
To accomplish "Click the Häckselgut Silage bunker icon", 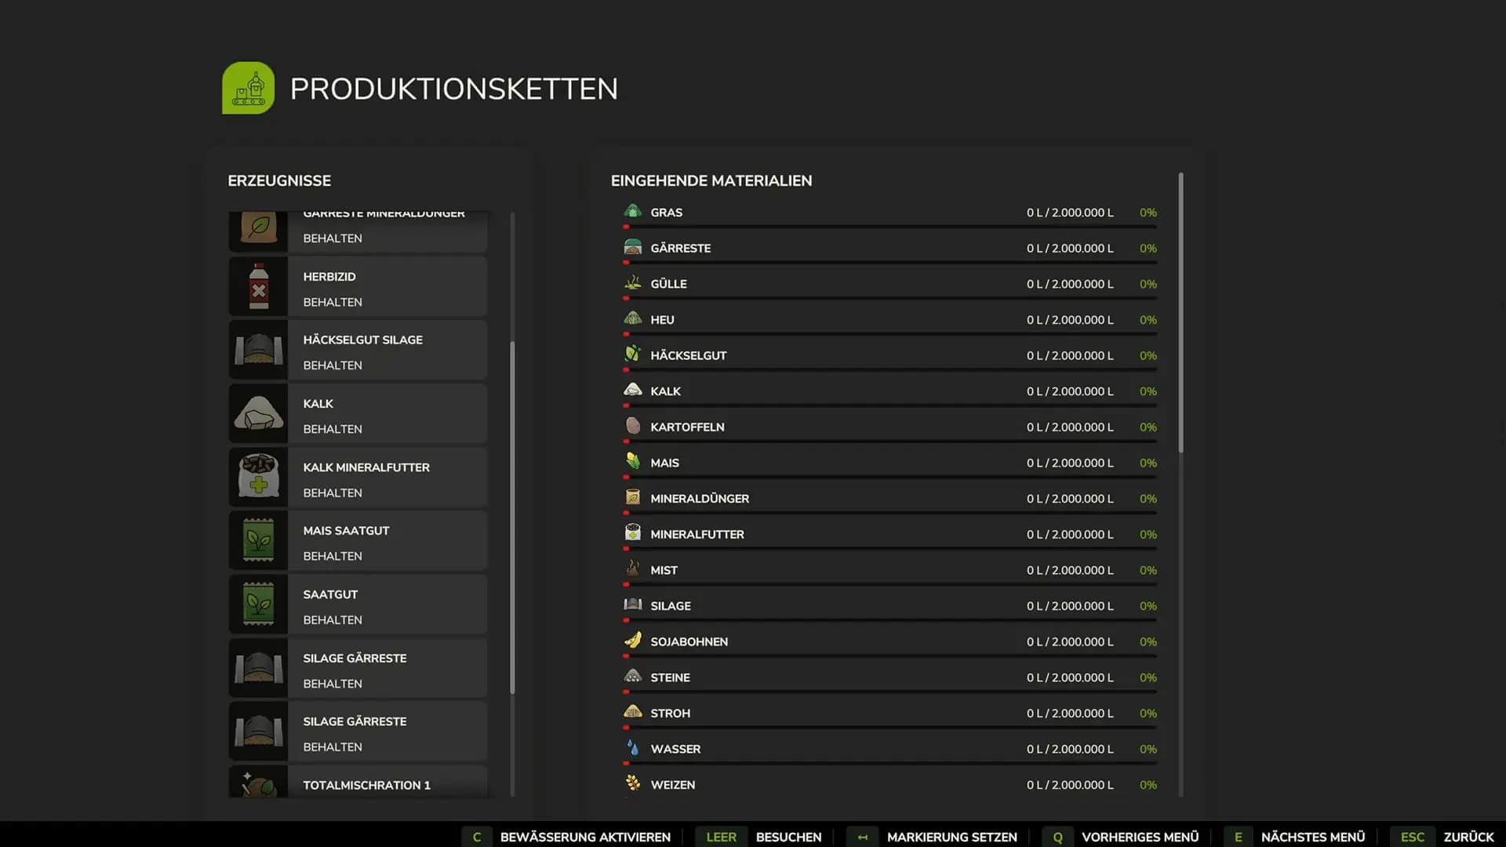I will pos(258,351).
